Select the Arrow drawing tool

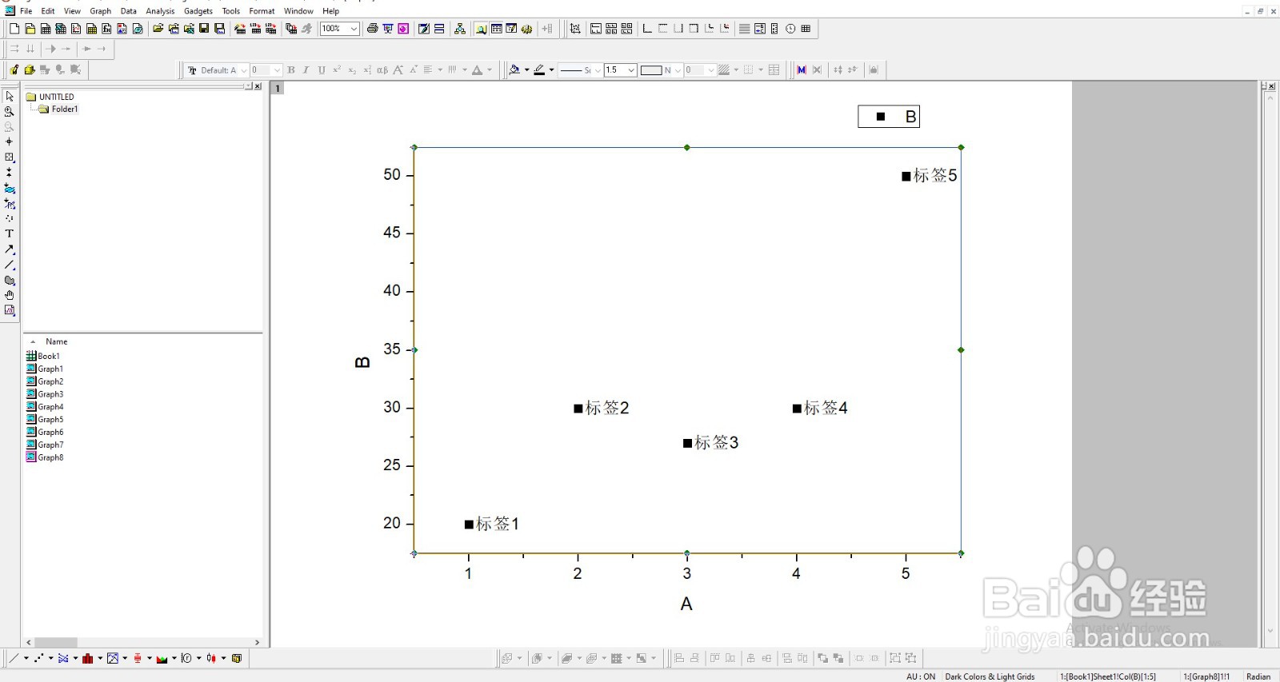pyautogui.click(x=10, y=249)
